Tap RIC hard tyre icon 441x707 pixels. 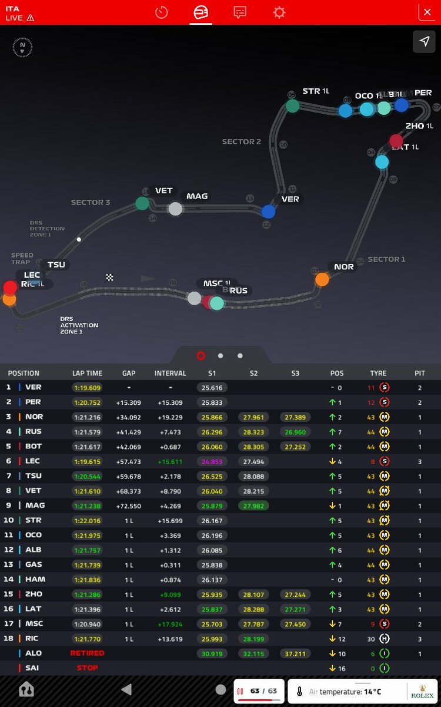pos(385,638)
